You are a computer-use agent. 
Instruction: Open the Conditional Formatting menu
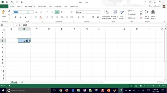pyautogui.click(x=106, y=15)
